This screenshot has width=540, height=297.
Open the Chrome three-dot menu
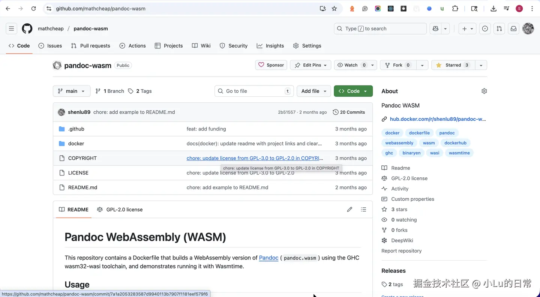pos(532,9)
